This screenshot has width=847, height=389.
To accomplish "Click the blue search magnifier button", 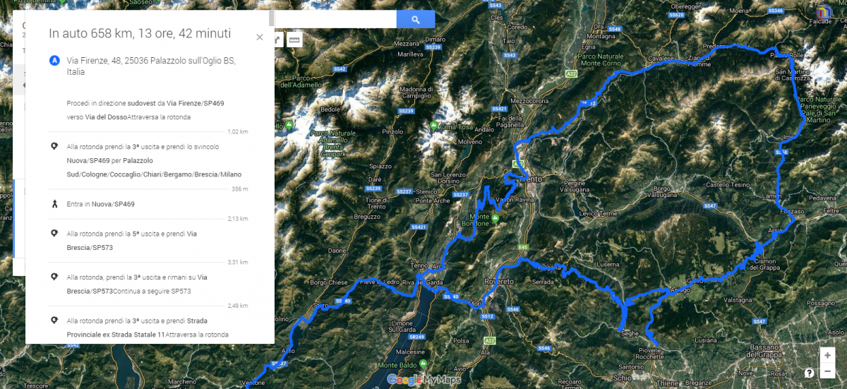I will pos(416,20).
